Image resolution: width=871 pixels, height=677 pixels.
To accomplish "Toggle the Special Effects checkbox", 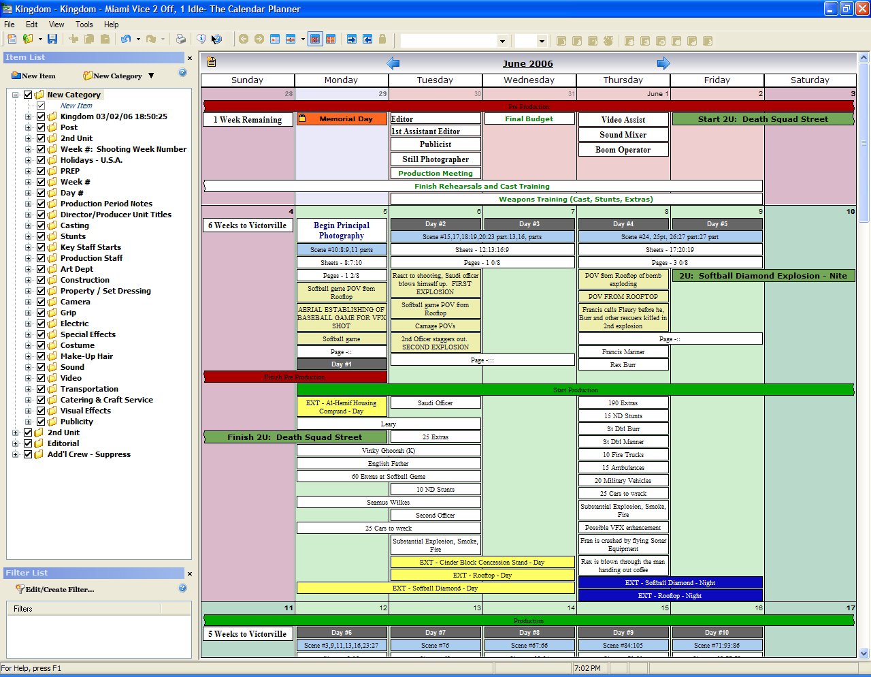I will tap(41, 334).
